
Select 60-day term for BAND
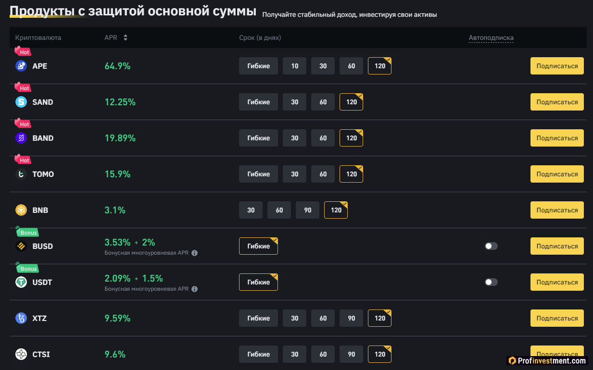323,138
